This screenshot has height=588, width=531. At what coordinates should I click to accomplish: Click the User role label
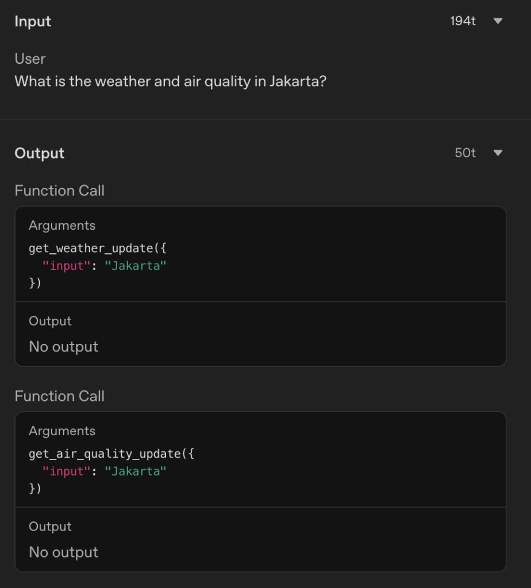coord(30,59)
